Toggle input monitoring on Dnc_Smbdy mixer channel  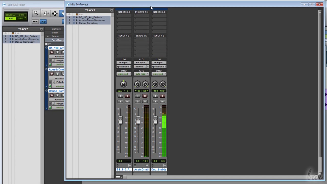pyautogui.click(x=155, y=96)
